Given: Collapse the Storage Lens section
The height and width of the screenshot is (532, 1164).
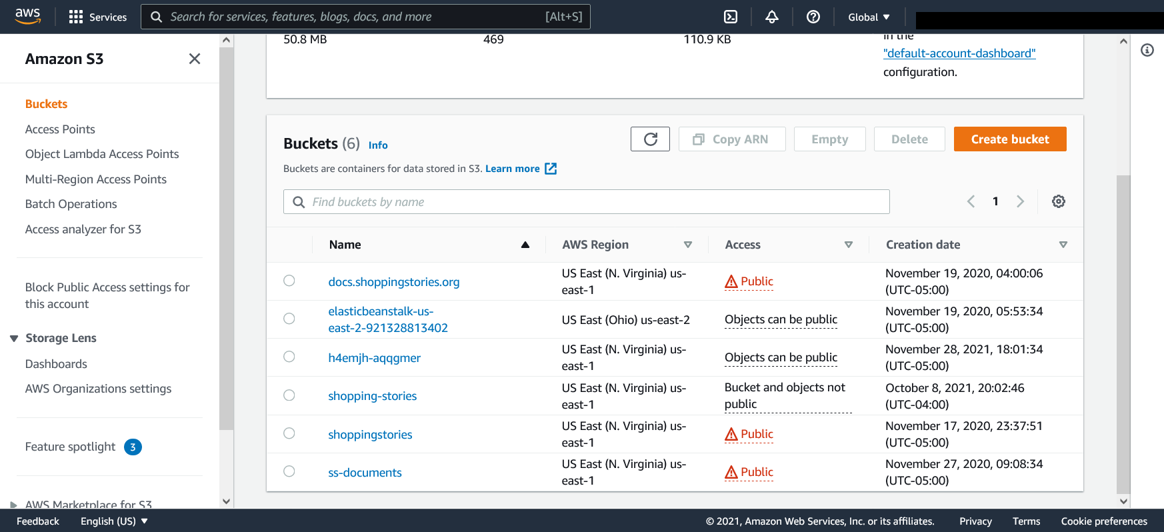Looking at the screenshot, I should point(13,339).
